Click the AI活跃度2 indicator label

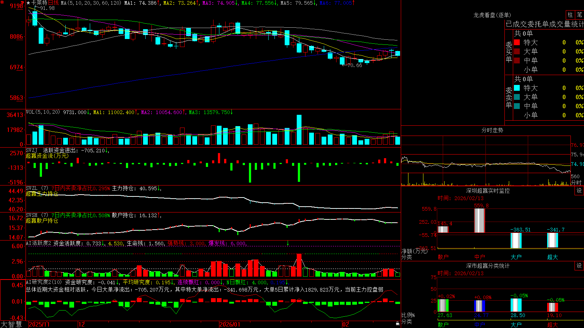(39, 243)
